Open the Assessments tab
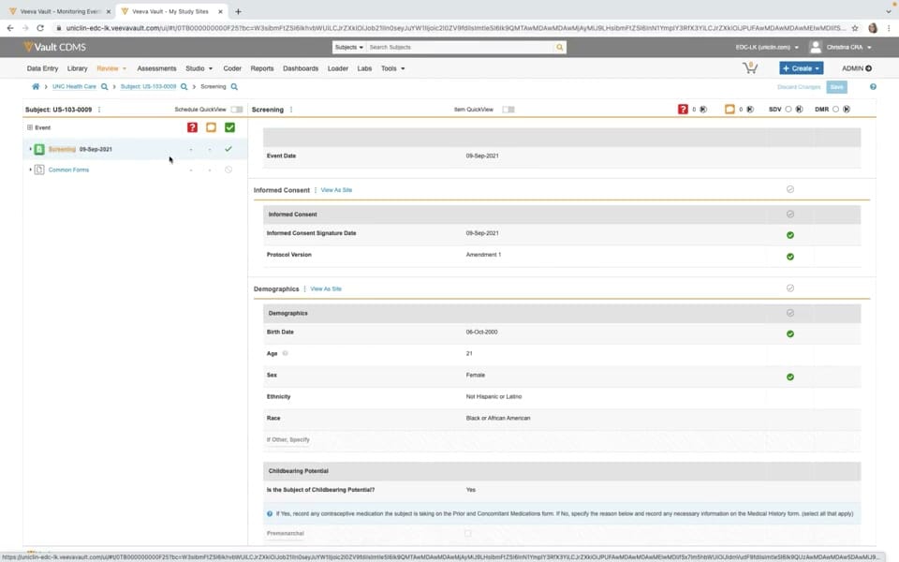Screen dimensions: 899x562 [156, 68]
